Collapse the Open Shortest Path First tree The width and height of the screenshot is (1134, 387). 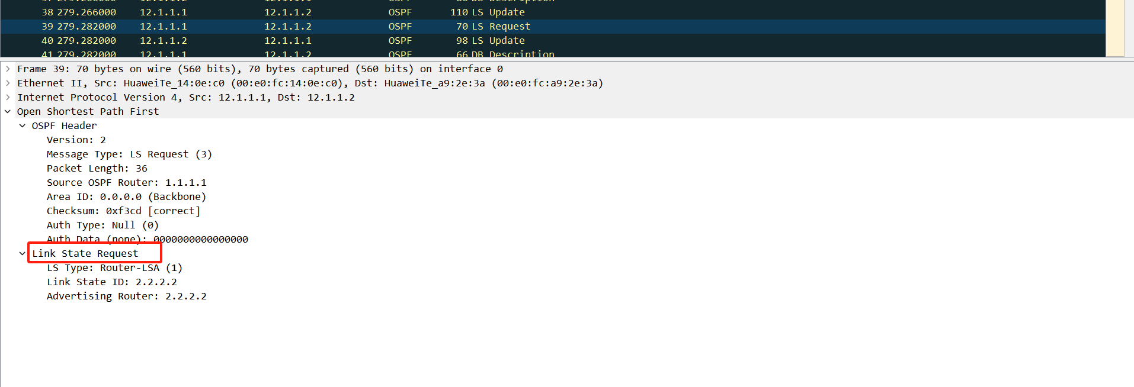8,111
